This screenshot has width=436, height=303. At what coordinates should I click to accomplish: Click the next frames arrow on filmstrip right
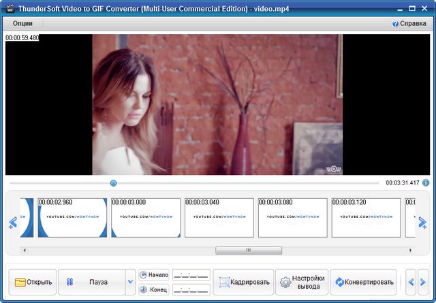[422, 222]
